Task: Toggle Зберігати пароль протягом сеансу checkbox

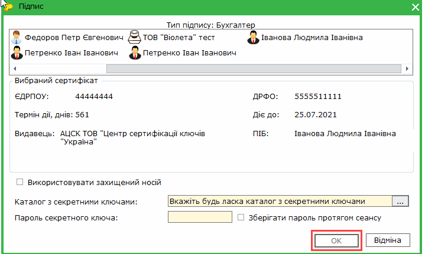Action: pyautogui.click(x=241, y=217)
